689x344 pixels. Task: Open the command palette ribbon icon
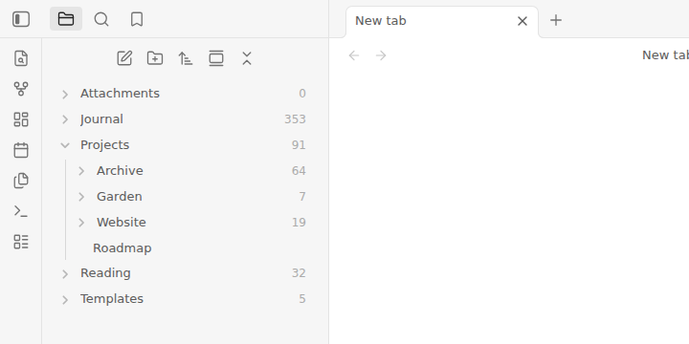(x=21, y=211)
